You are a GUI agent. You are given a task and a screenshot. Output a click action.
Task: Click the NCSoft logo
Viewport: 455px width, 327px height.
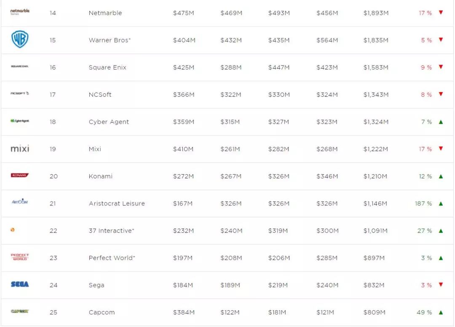pyautogui.click(x=20, y=93)
